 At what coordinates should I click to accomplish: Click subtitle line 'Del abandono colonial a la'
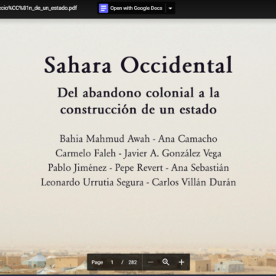pyautogui.click(x=138, y=93)
